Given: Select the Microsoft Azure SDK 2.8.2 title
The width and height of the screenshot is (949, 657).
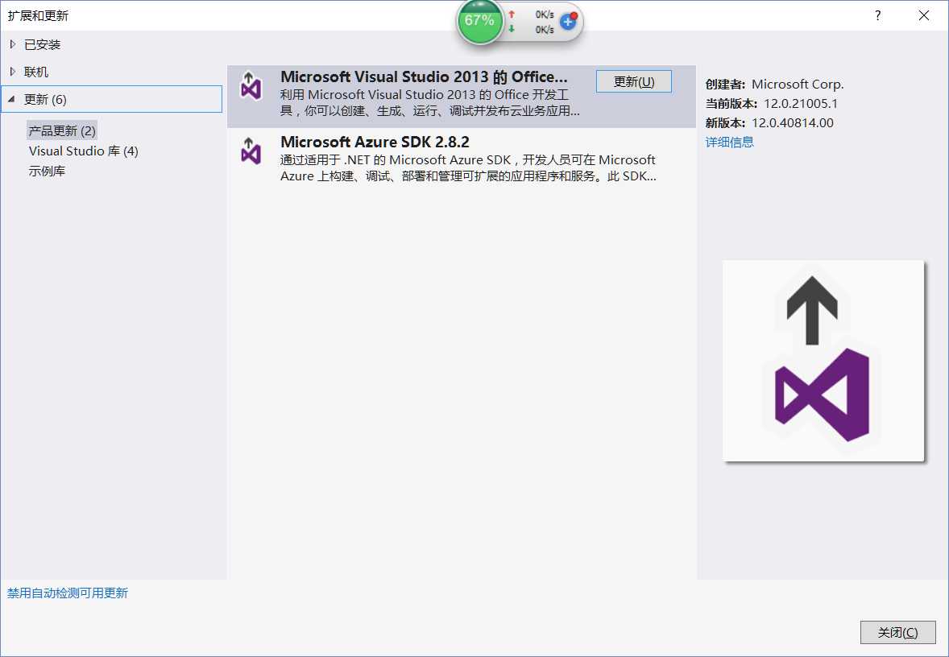Looking at the screenshot, I should [x=375, y=143].
